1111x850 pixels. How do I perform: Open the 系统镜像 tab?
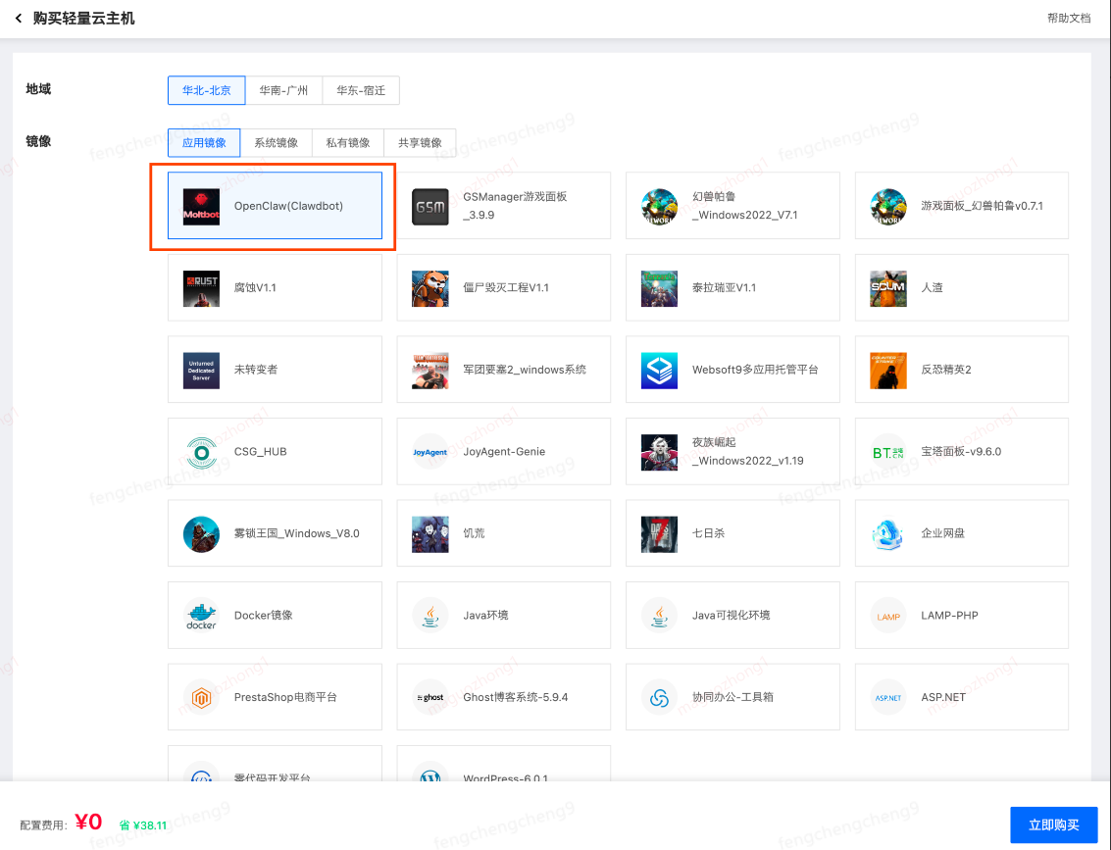coord(276,142)
